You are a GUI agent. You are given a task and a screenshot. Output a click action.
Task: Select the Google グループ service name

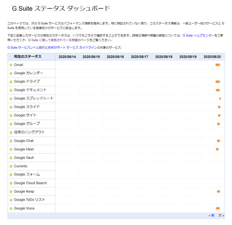(x=27, y=124)
